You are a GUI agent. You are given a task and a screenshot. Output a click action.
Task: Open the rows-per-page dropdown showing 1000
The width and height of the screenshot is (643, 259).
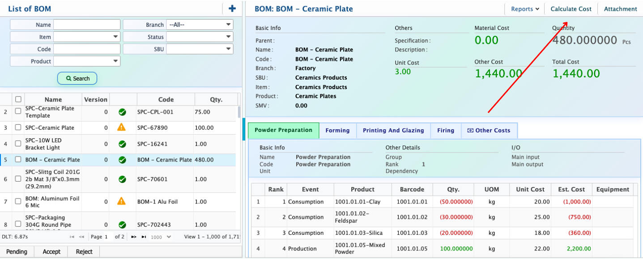click(161, 237)
